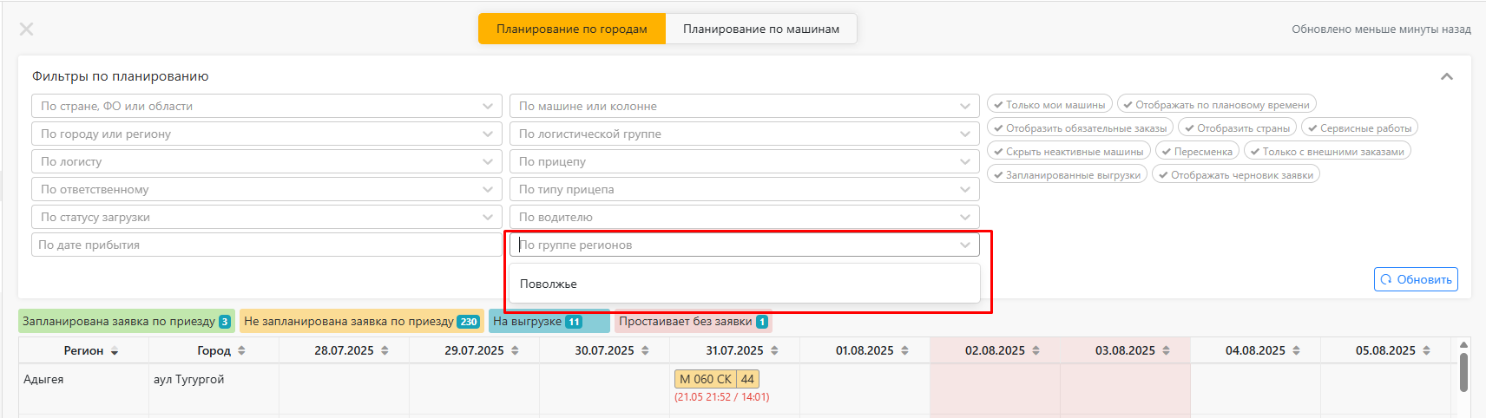Switch to 'Планирование по машинам' tab
1486x418 pixels.
pos(760,29)
